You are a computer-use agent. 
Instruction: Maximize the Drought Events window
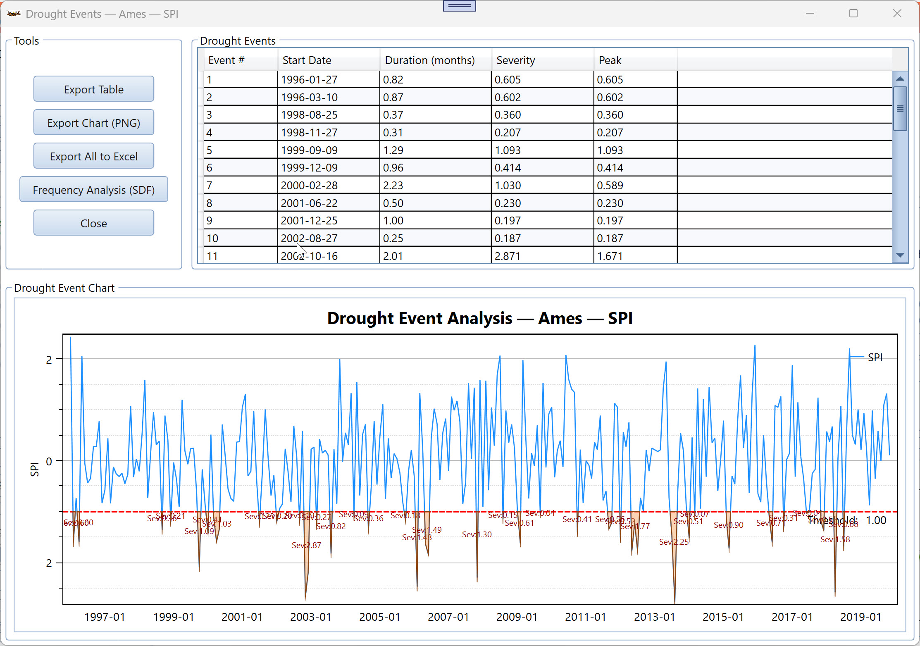tap(853, 14)
